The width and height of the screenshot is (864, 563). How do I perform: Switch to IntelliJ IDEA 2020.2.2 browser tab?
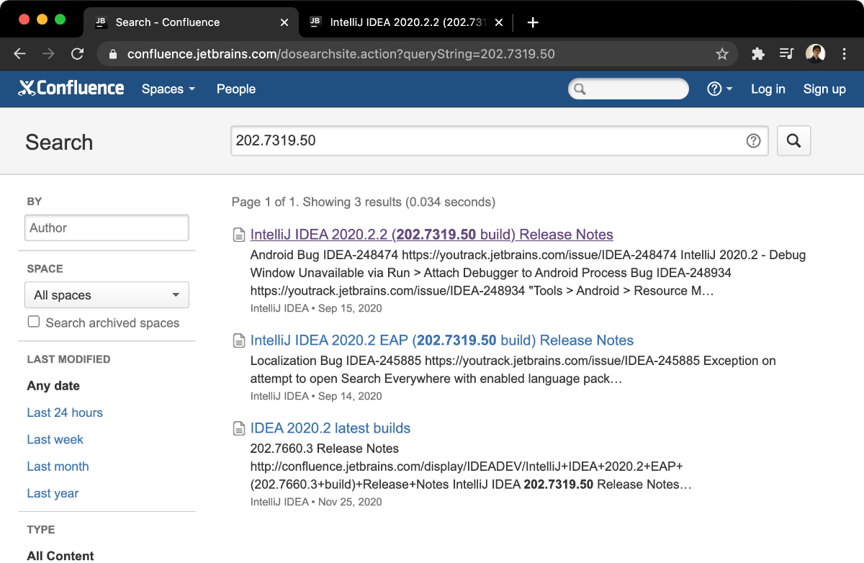(x=405, y=22)
